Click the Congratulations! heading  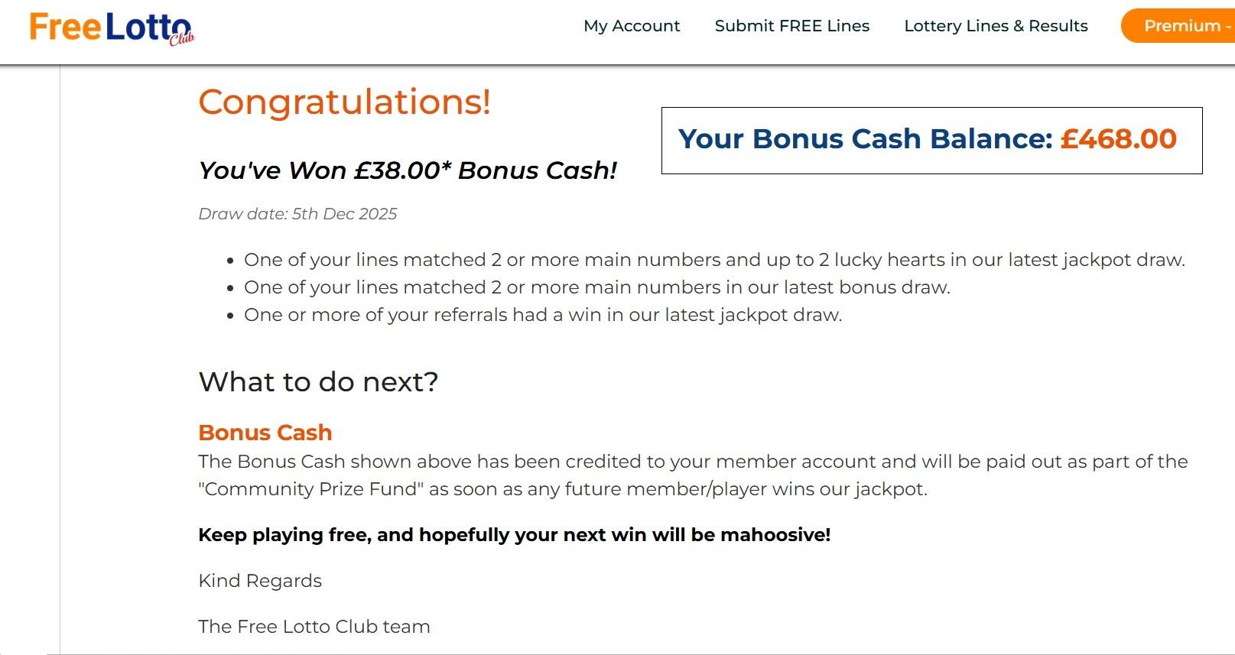pos(344,102)
